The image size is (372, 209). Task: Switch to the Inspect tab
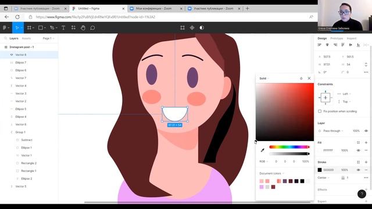[x=351, y=38]
